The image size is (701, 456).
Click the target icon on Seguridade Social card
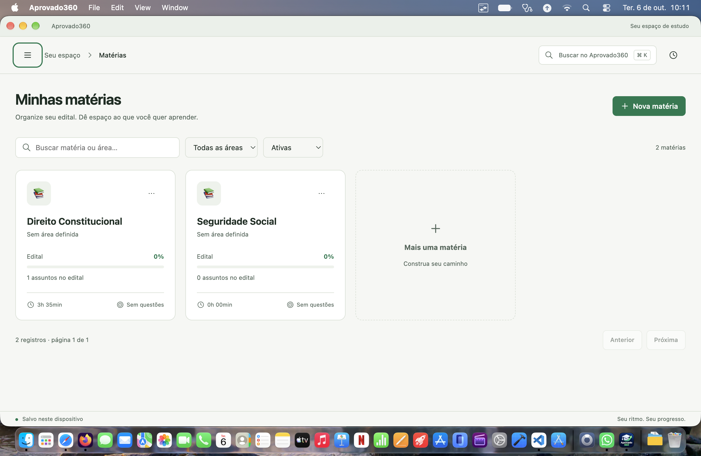[x=290, y=304]
